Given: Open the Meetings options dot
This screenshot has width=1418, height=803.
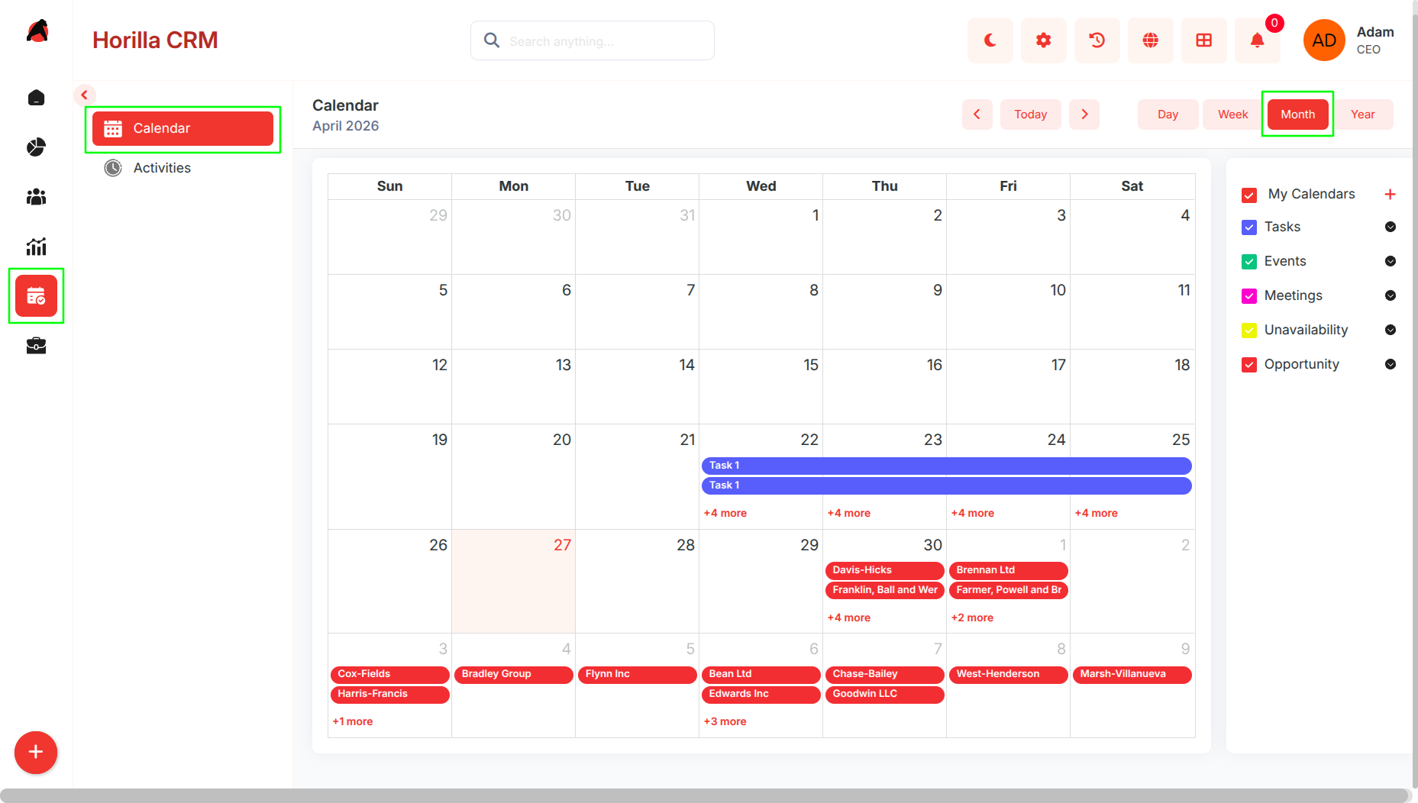Looking at the screenshot, I should (x=1391, y=295).
